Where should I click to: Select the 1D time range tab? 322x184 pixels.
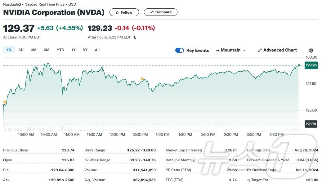[x=9, y=50]
